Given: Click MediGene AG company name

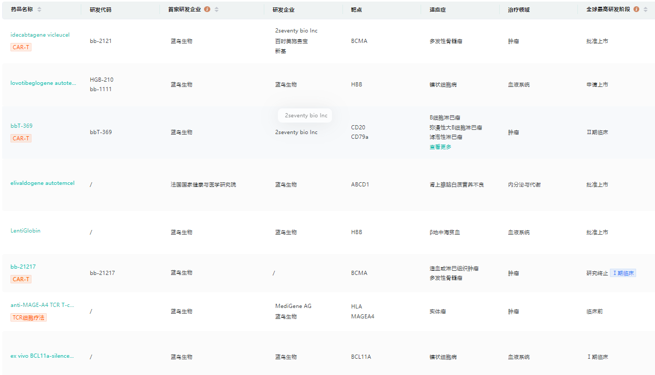Looking at the screenshot, I should pyautogui.click(x=293, y=306).
